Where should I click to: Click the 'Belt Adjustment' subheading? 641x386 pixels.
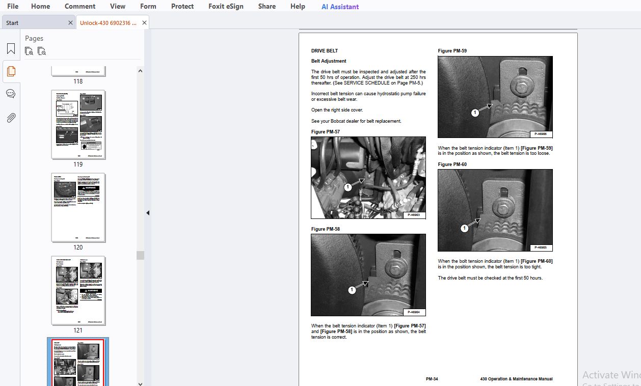(329, 61)
